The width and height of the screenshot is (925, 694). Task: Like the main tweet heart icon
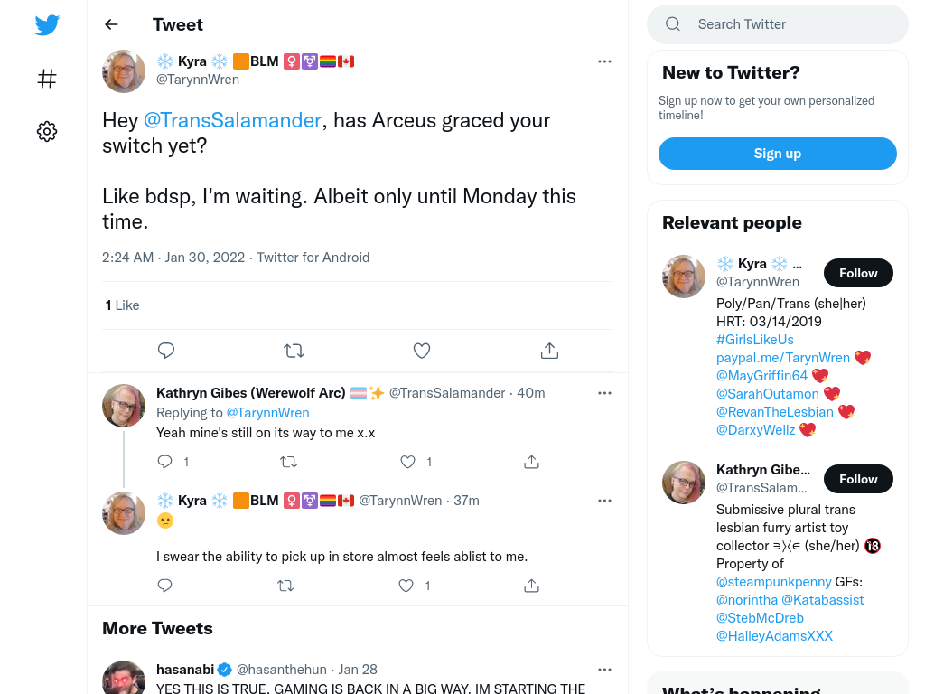pyautogui.click(x=421, y=351)
